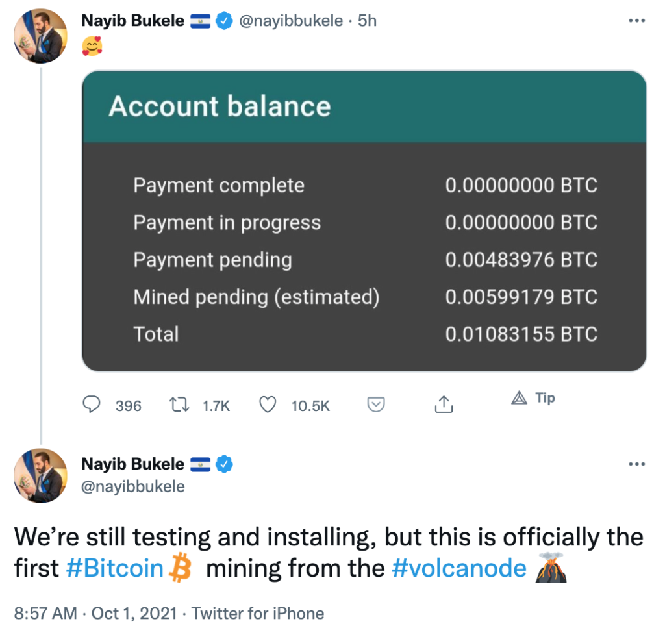665x639 pixels.
Task: Click the 8:57 AM Oct 1, 2021 timestamp
Action: (x=95, y=614)
